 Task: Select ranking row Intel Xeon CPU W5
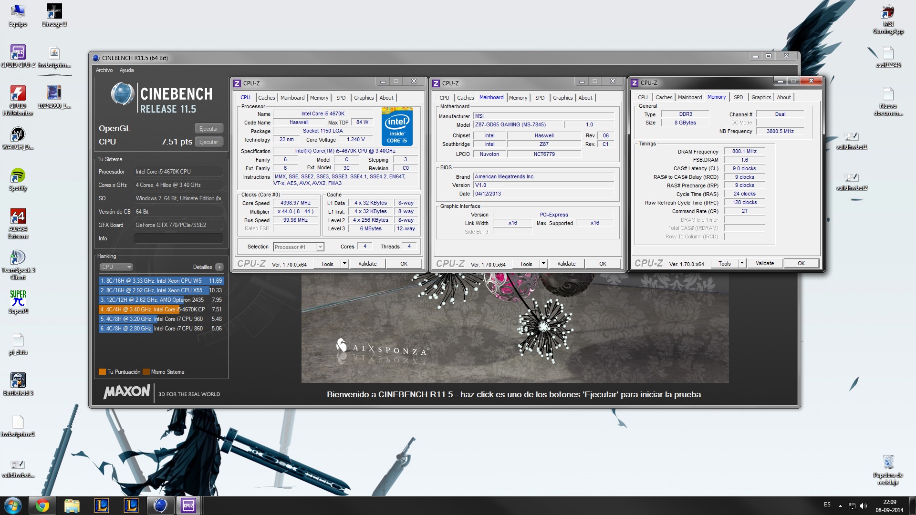(x=161, y=281)
